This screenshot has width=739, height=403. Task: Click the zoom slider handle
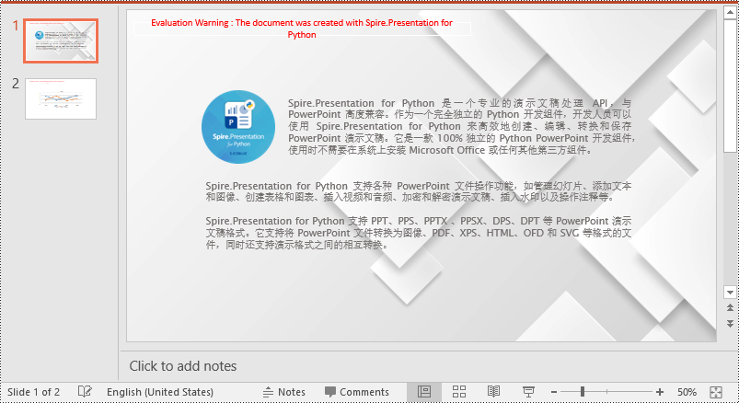pos(583,392)
